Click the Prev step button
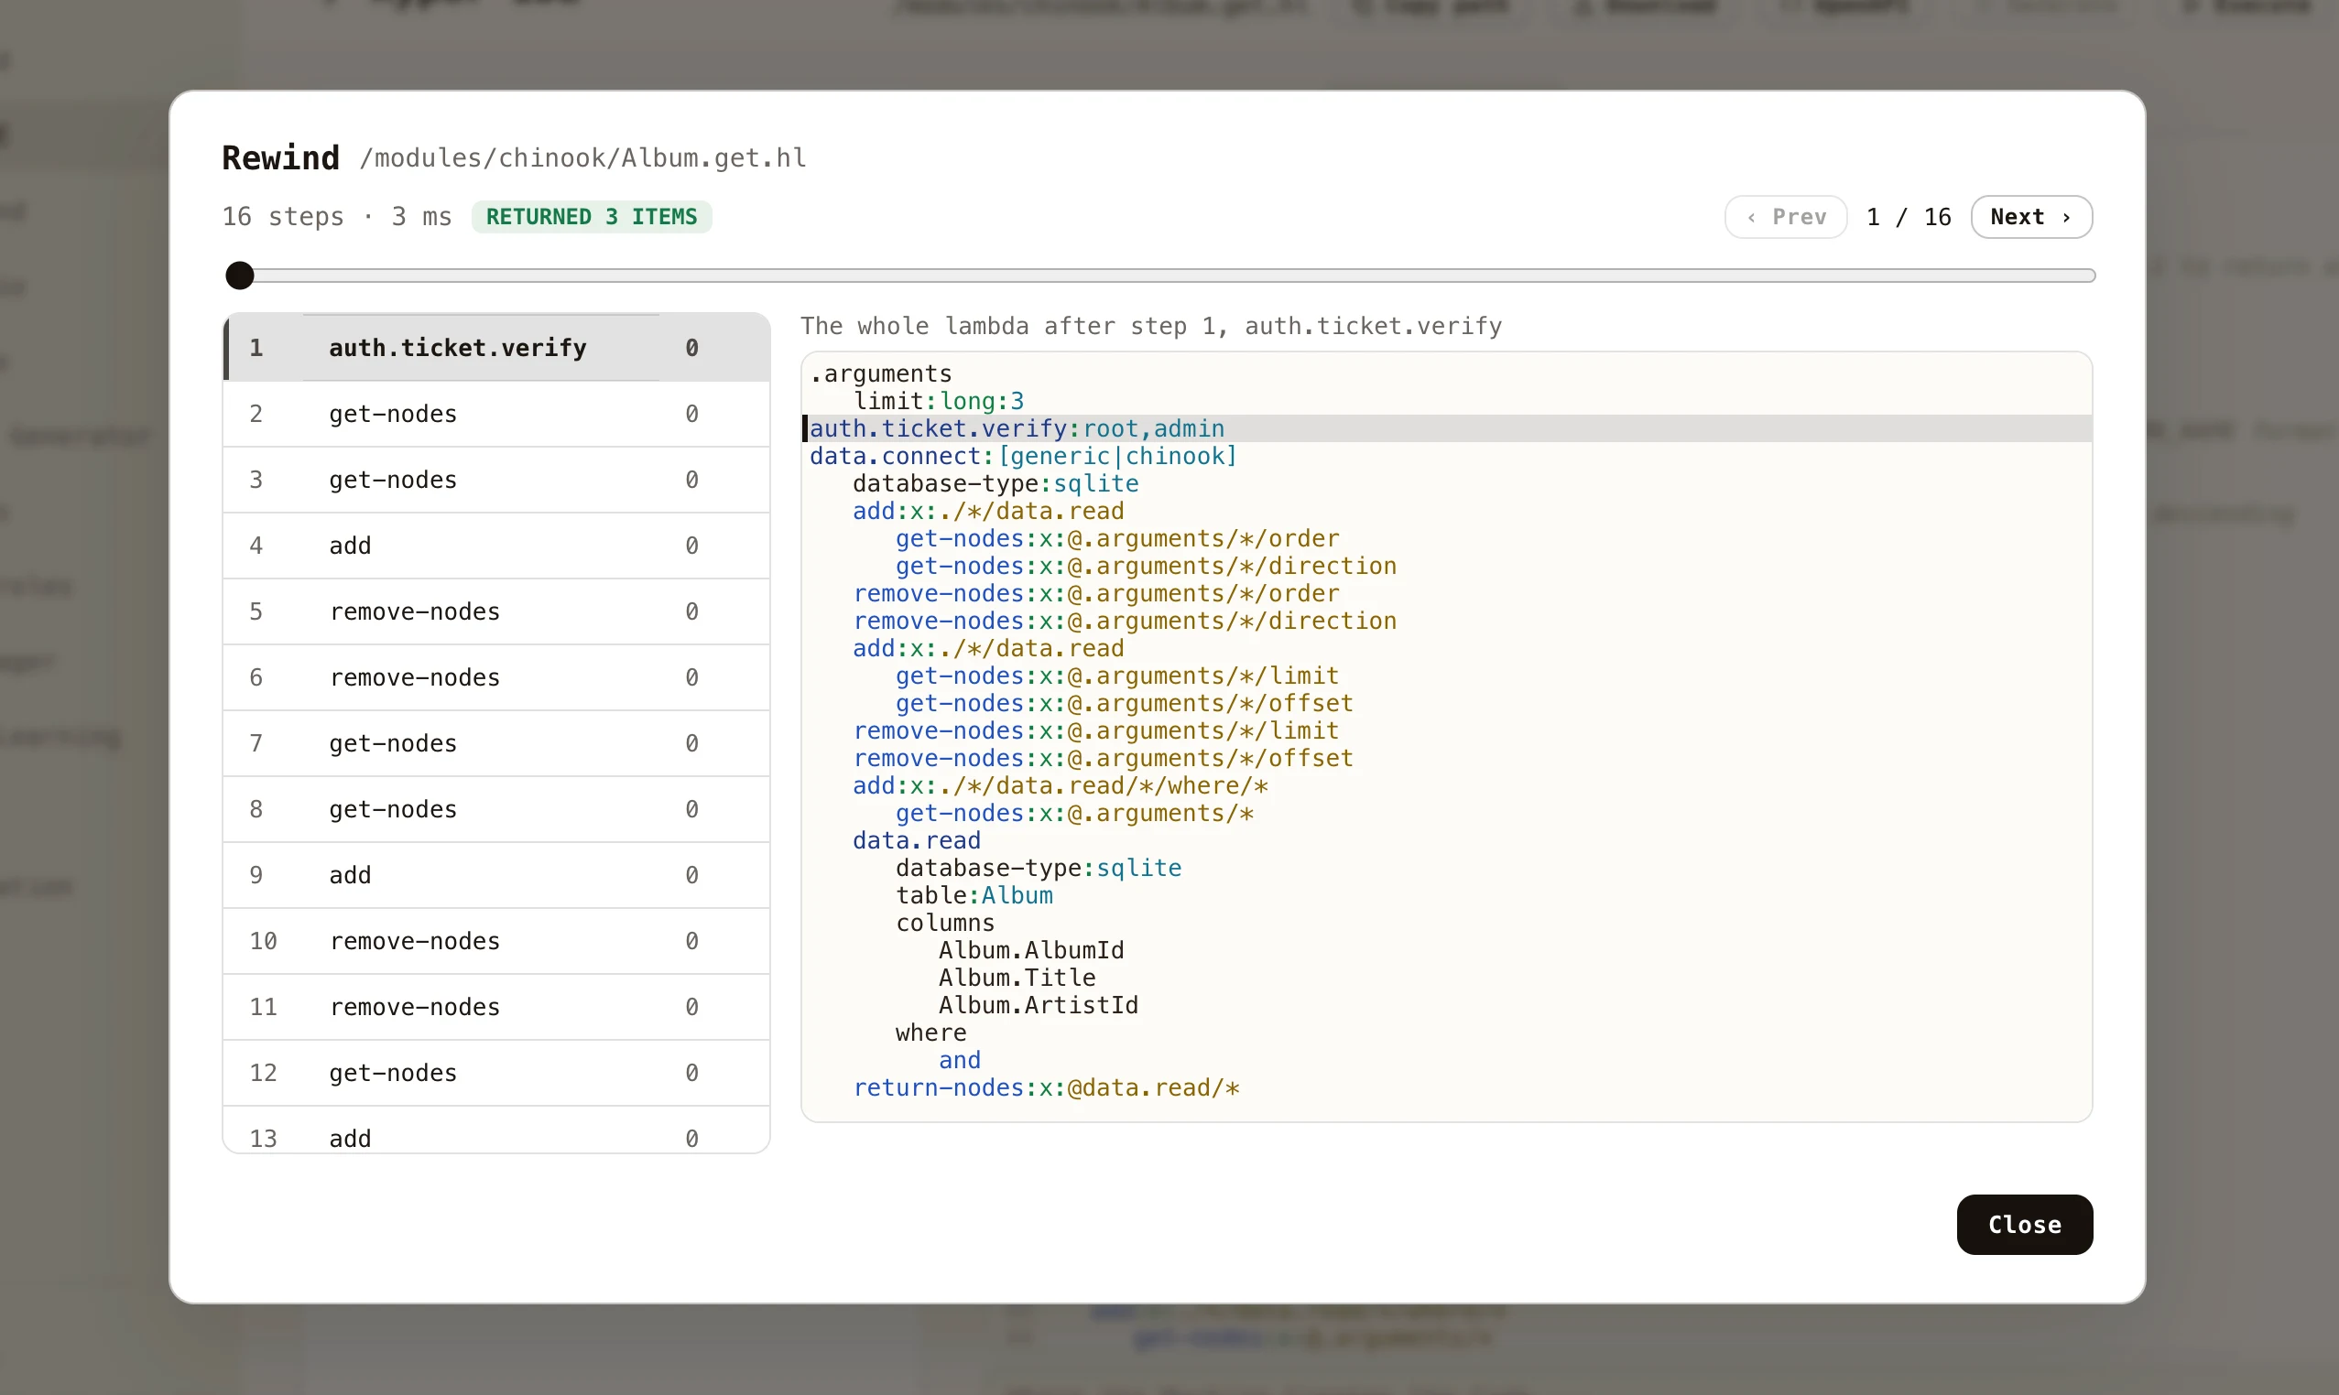 click(x=1785, y=217)
